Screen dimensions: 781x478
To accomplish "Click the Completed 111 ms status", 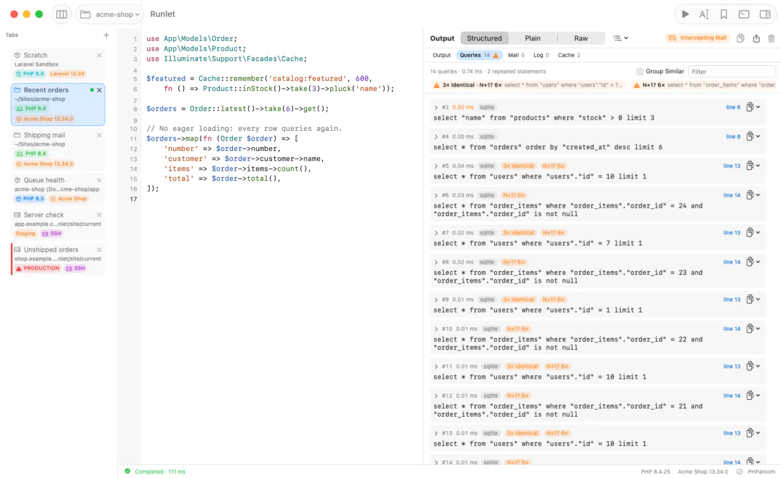I will click(155, 471).
